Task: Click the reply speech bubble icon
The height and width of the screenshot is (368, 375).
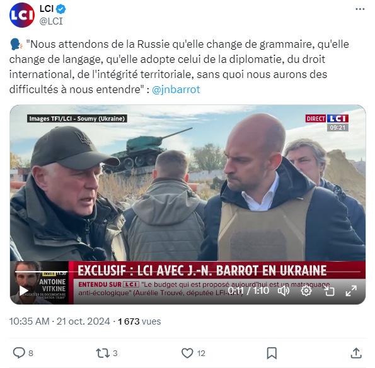Action: click(x=19, y=353)
